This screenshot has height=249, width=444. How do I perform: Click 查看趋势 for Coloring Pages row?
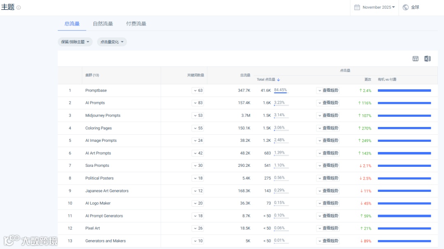click(x=328, y=128)
